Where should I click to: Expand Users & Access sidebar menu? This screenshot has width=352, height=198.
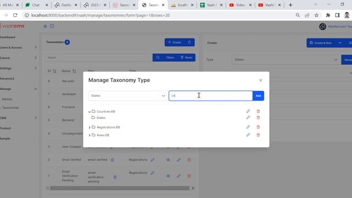pyautogui.click(x=18, y=48)
